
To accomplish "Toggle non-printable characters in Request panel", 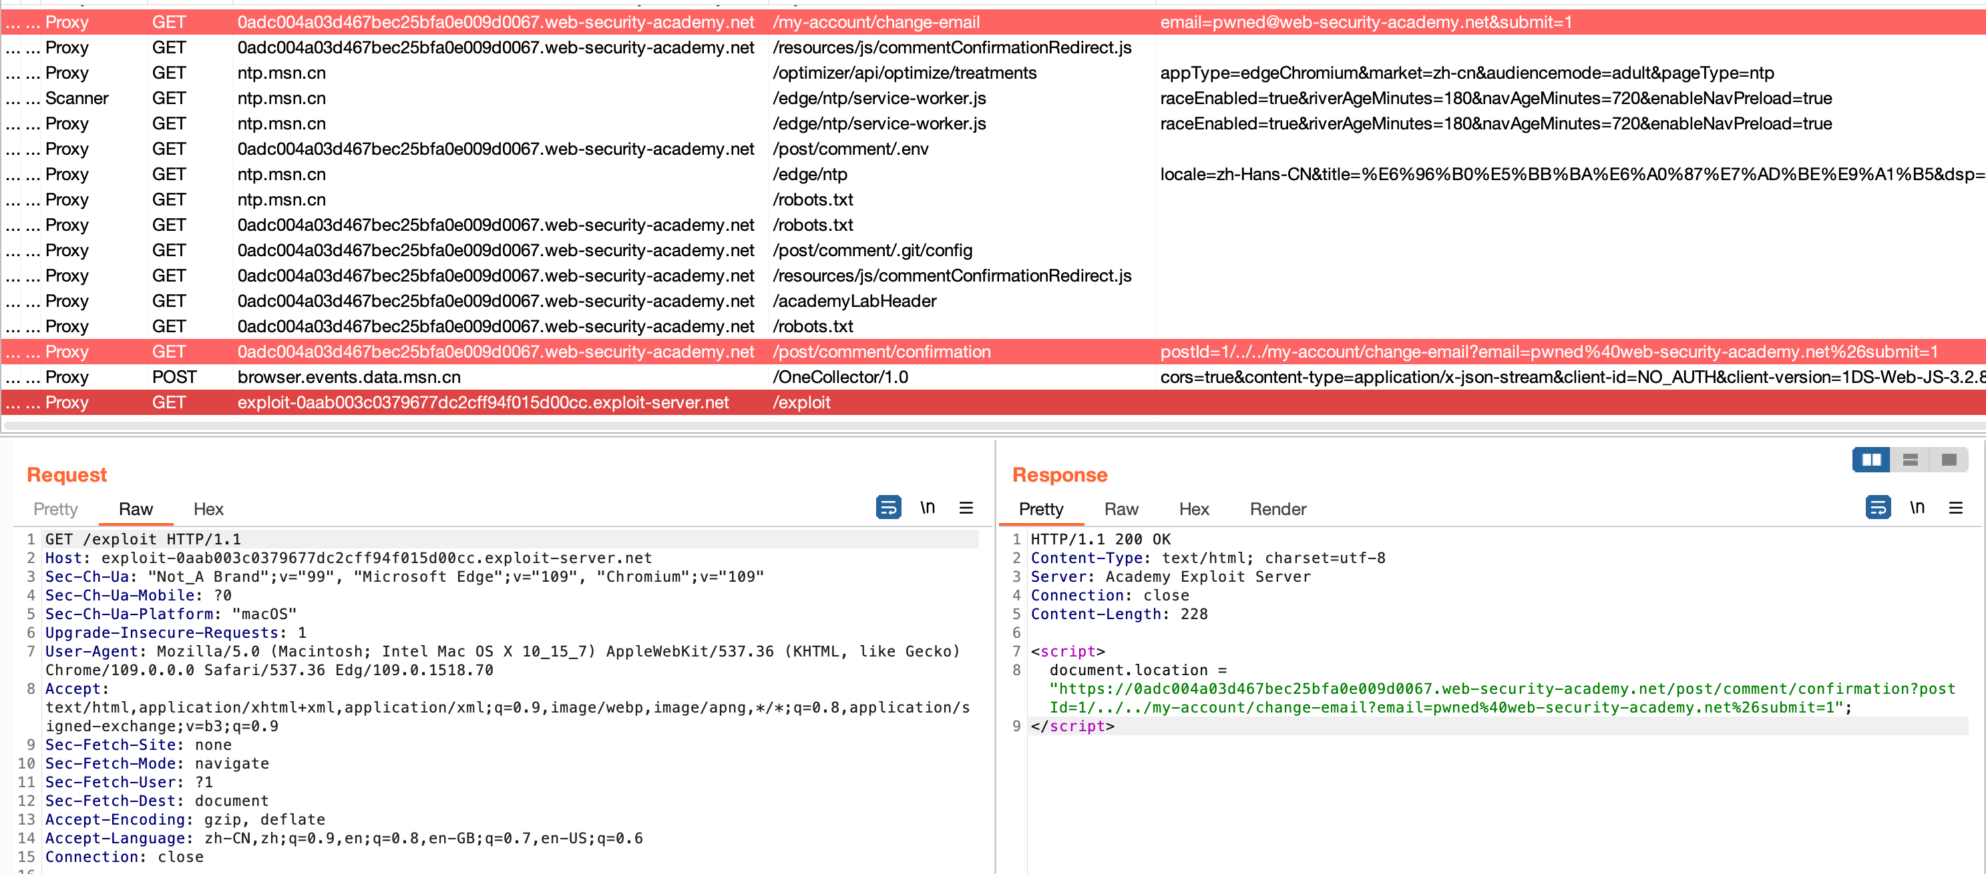I will [x=928, y=508].
